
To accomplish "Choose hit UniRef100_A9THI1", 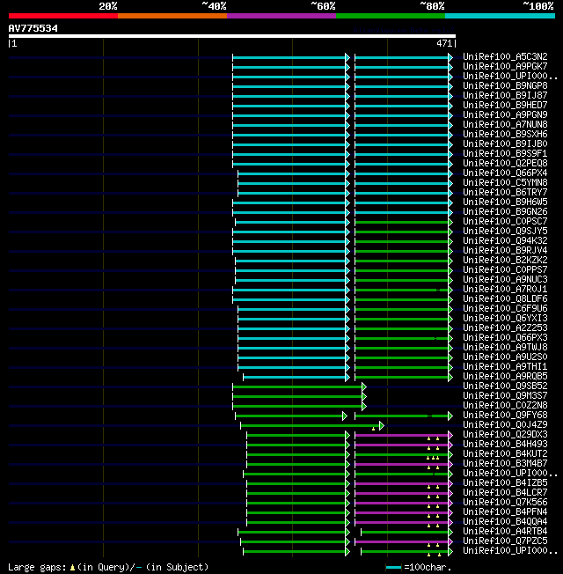I will (x=505, y=367).
